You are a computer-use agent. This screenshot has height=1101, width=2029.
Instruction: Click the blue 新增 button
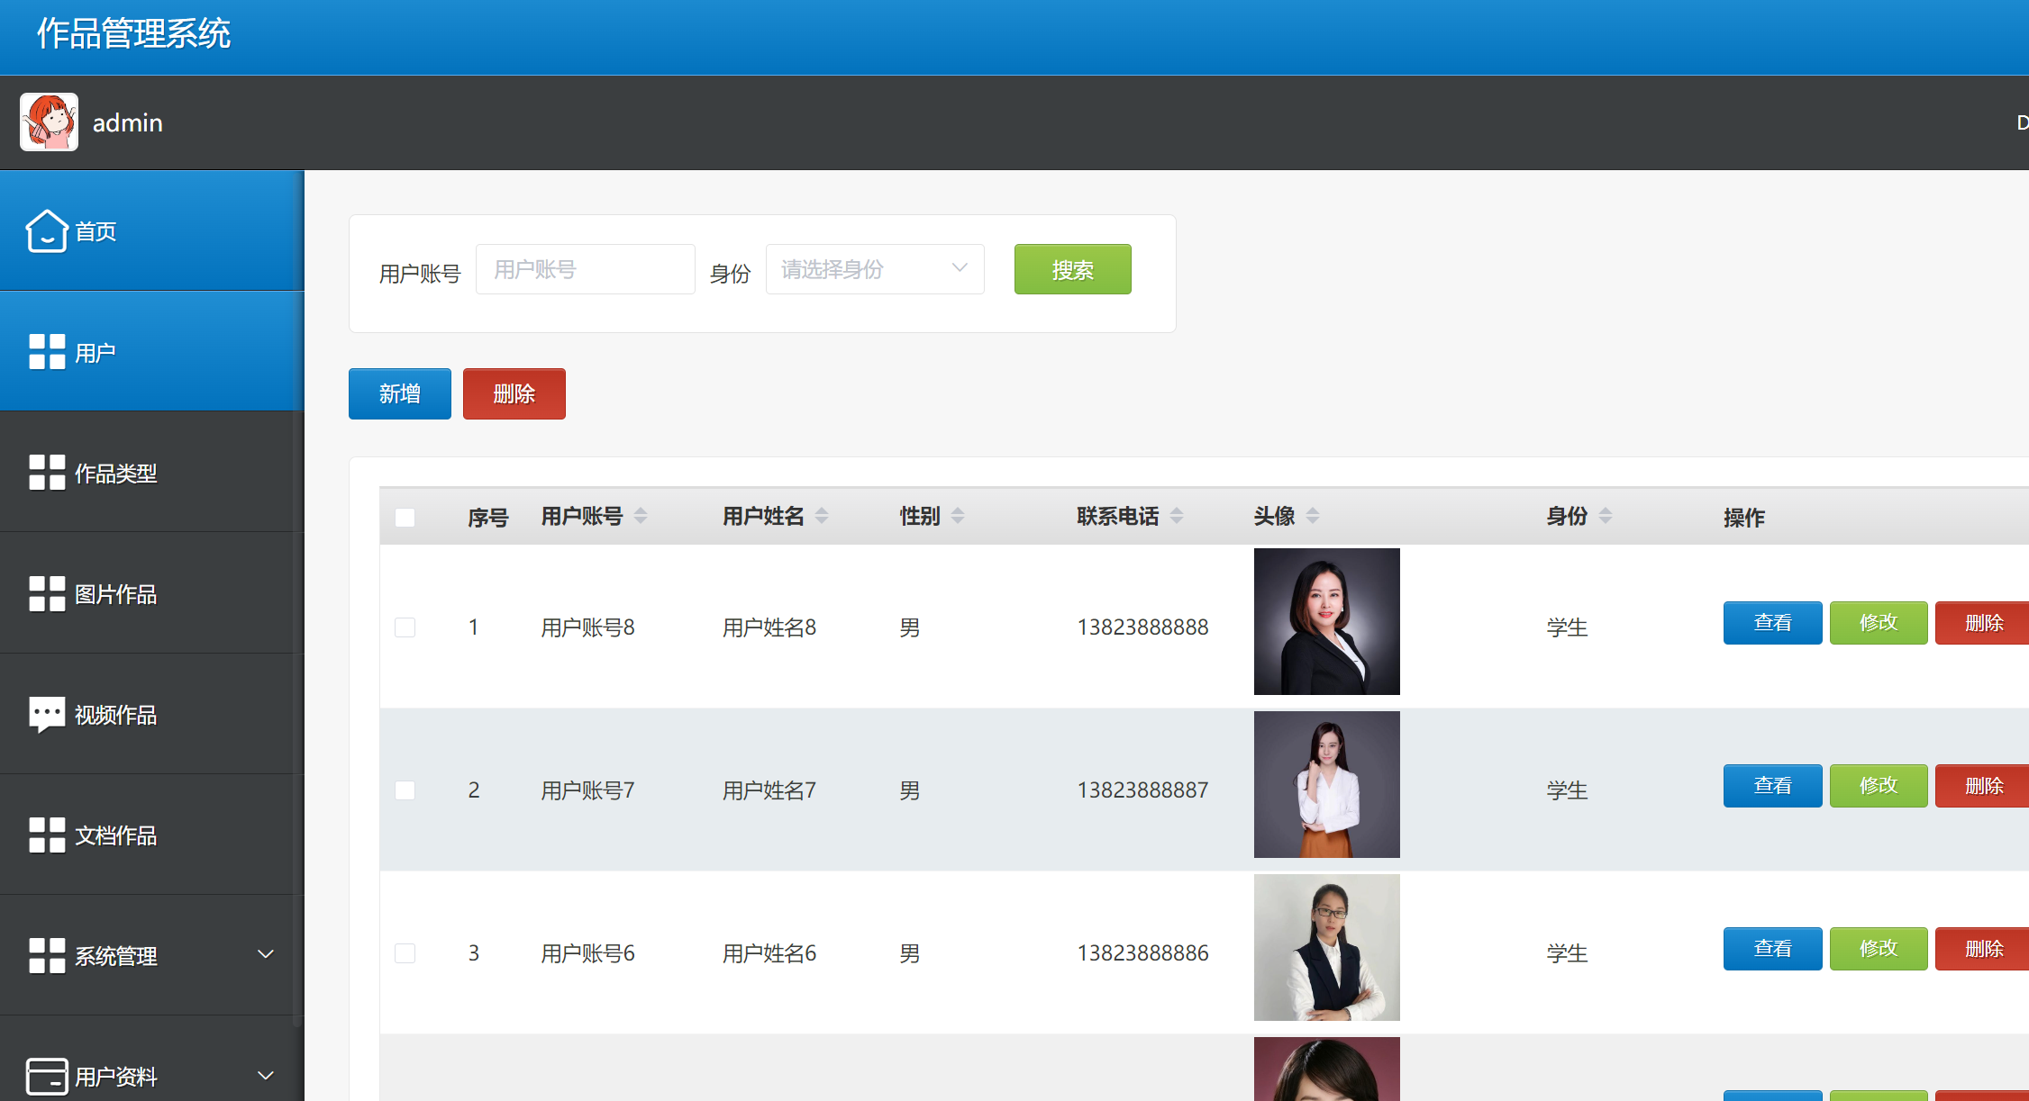(399, 393)
